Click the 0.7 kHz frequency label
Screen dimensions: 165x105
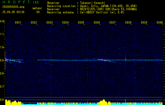point(2,87)
